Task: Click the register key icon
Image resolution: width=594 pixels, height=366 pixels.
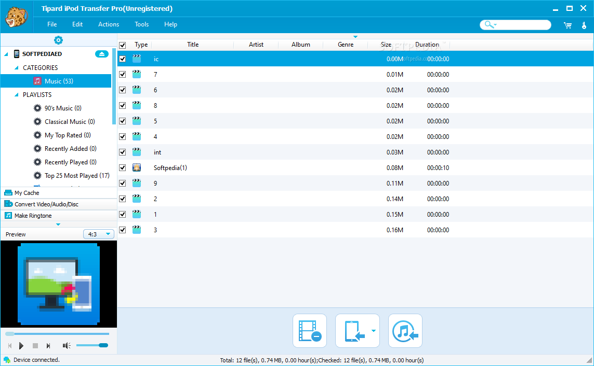Action: (x=584, y=25)
